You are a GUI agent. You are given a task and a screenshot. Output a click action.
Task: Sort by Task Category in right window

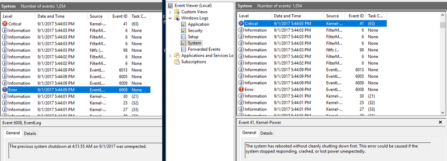376,16
